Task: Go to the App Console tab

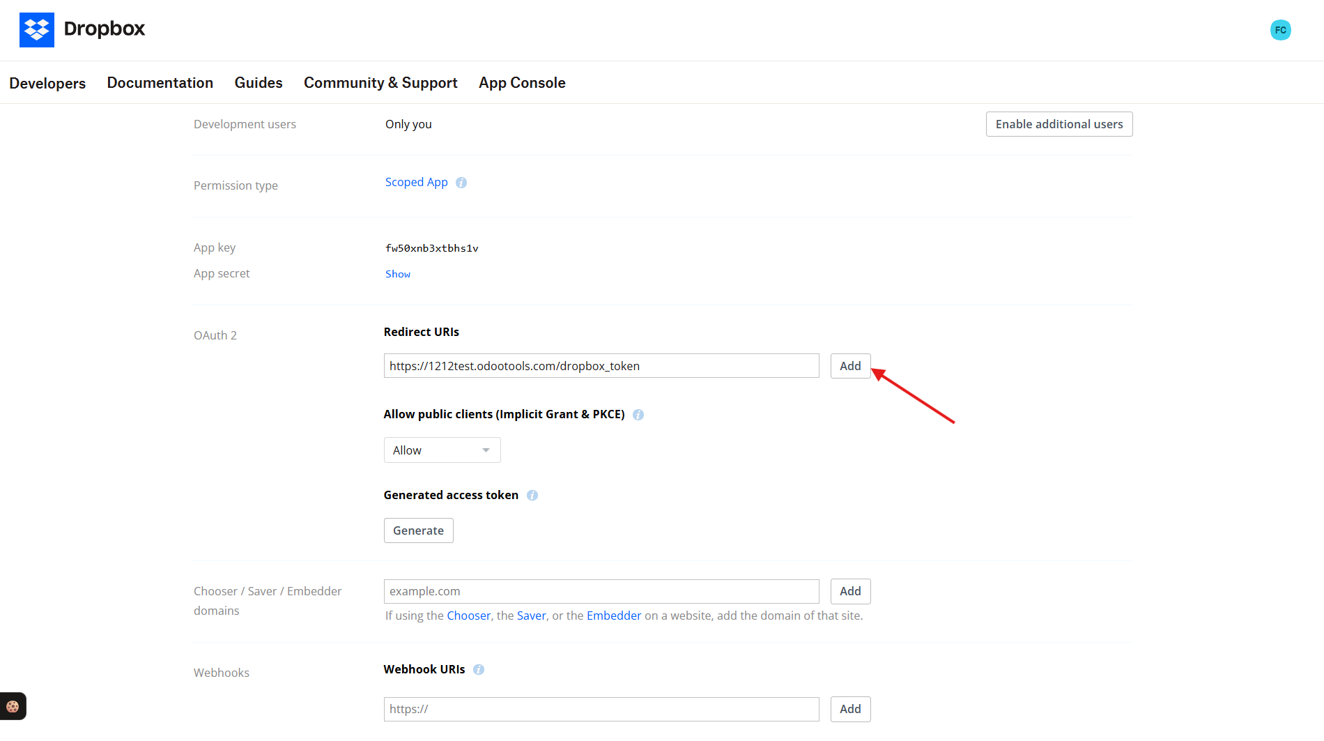Action: 522,83
